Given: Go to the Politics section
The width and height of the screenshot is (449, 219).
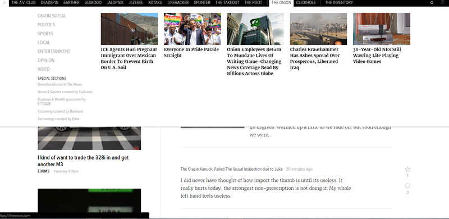Looking at the screenshot, I should click(x=47, y=25).
